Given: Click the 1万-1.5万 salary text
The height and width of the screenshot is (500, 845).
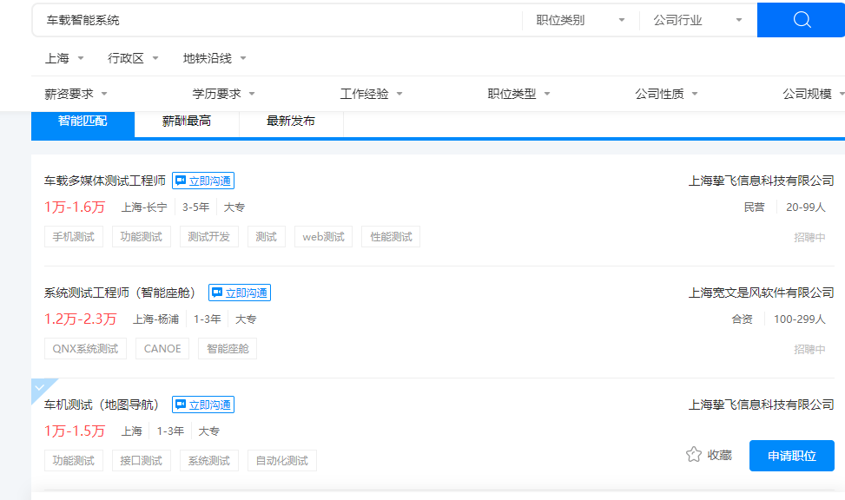Looking at the screenshot, I should coord(75,431).
